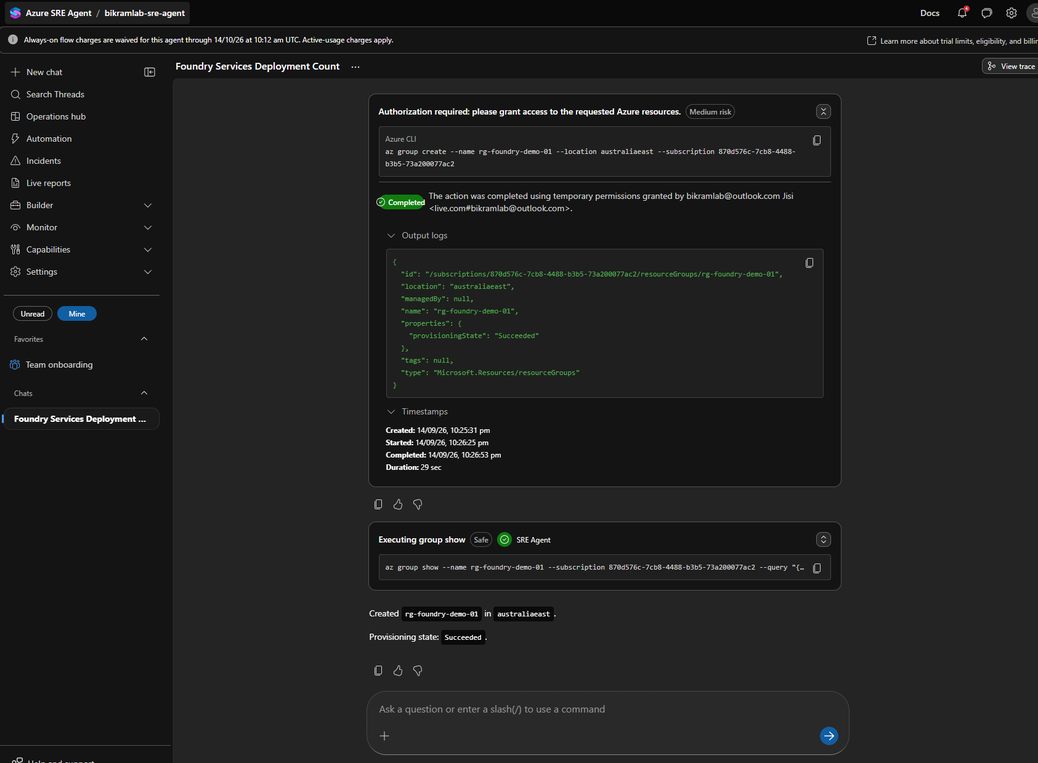Click the Medium risk badge
This screenshot has height=763, width=1038.
tap(710, 111)
